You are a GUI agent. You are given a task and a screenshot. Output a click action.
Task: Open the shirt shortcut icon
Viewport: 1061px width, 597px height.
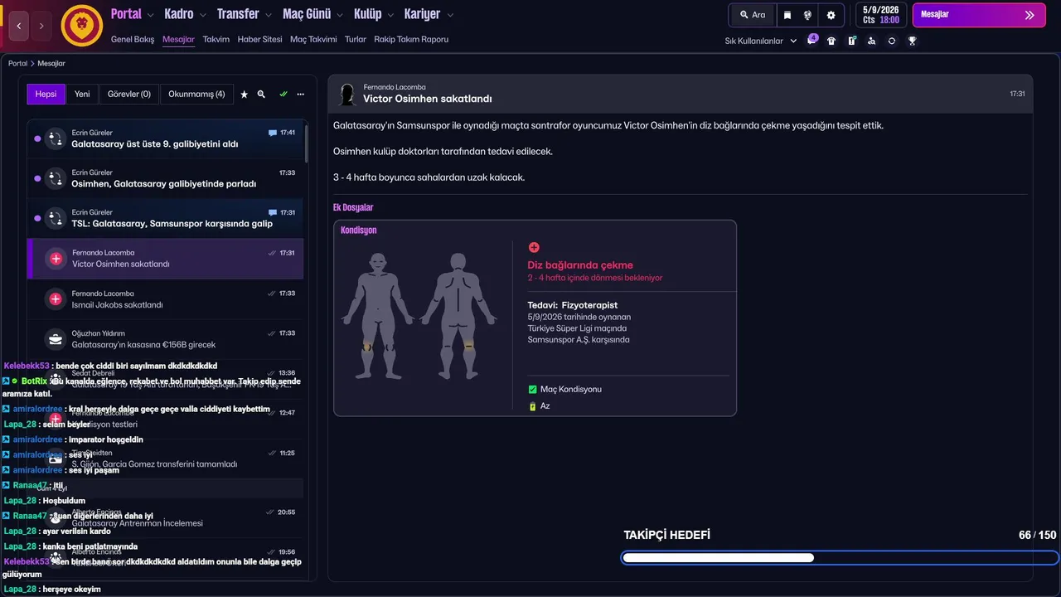point(831,41)
